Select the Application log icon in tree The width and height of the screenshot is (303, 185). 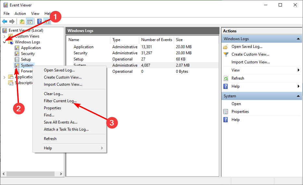click(17, 48)
